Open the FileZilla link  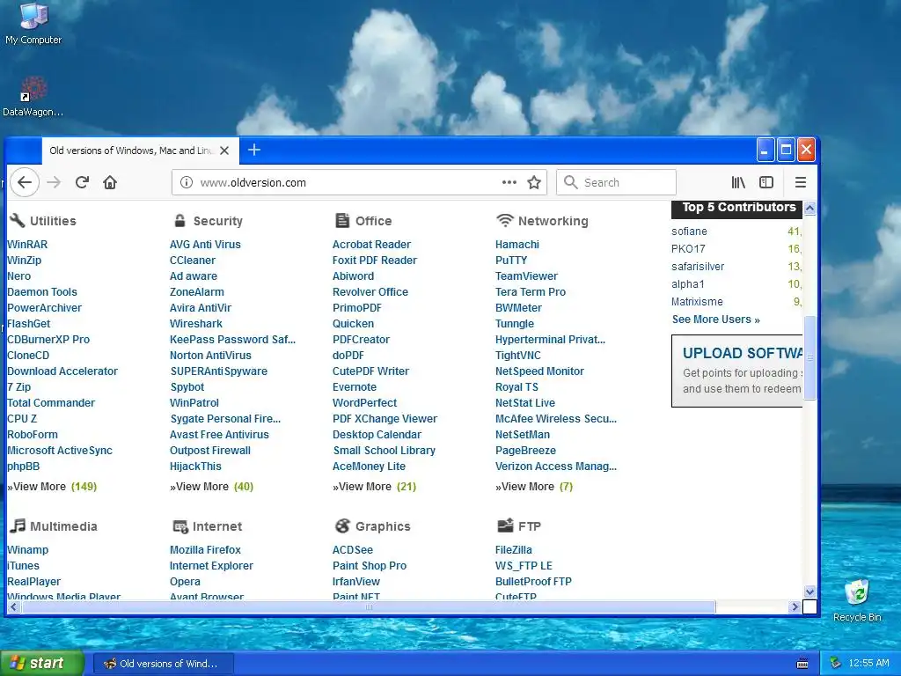pos(514,550)
